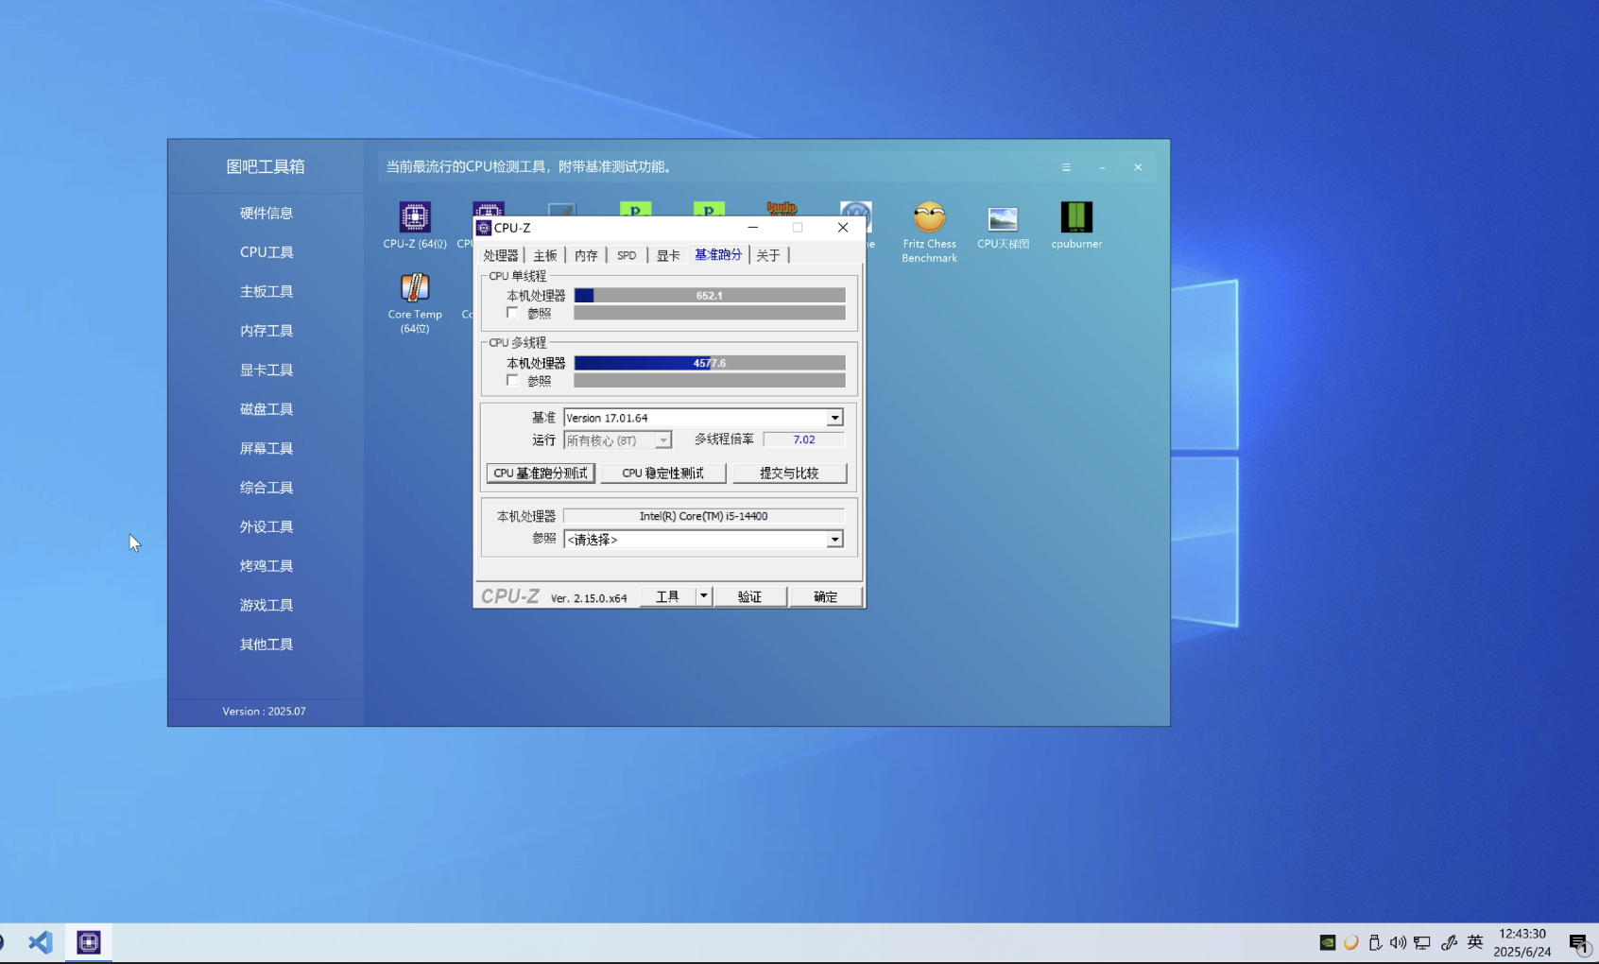
Task: Select the SPD tab
Action: (x=626, y=254)
